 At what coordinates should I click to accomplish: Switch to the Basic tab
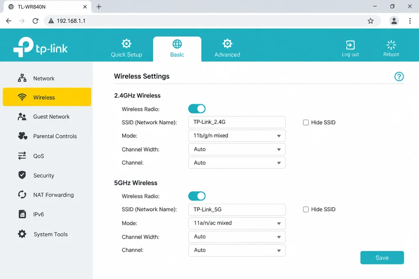pyautogui.click(x=177, y=49)
